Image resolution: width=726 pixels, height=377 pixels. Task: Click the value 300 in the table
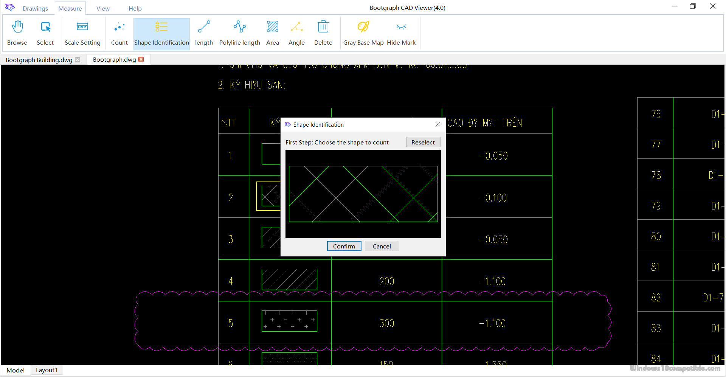click(386, 323)
